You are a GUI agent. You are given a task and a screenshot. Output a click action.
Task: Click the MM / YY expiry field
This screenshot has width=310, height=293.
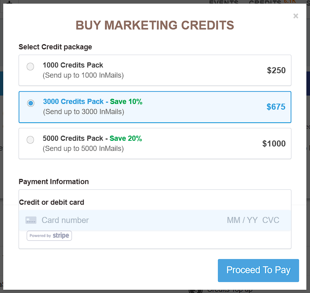click(242, 220)
